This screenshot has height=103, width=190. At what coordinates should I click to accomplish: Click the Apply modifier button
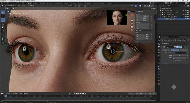click(166, 50)
